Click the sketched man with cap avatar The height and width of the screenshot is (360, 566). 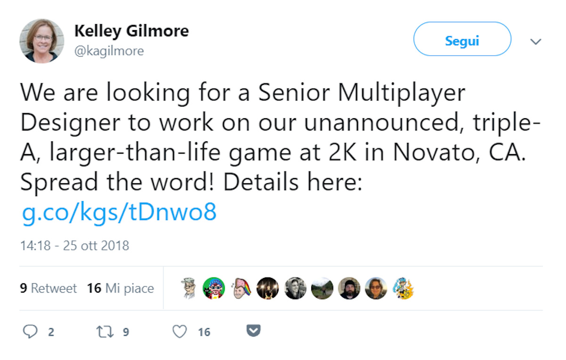pos(189,288)
